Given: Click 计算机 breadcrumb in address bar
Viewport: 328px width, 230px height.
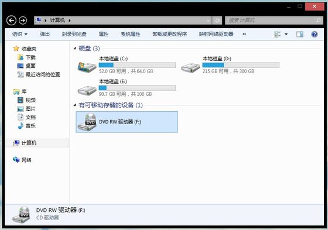Looking at the screenshot, I should 57,20.
